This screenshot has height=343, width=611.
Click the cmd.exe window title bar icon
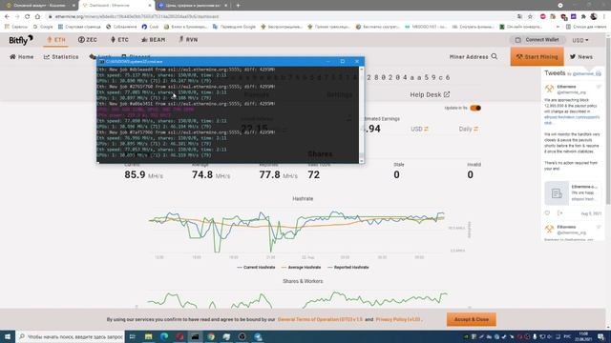point(102,61)
